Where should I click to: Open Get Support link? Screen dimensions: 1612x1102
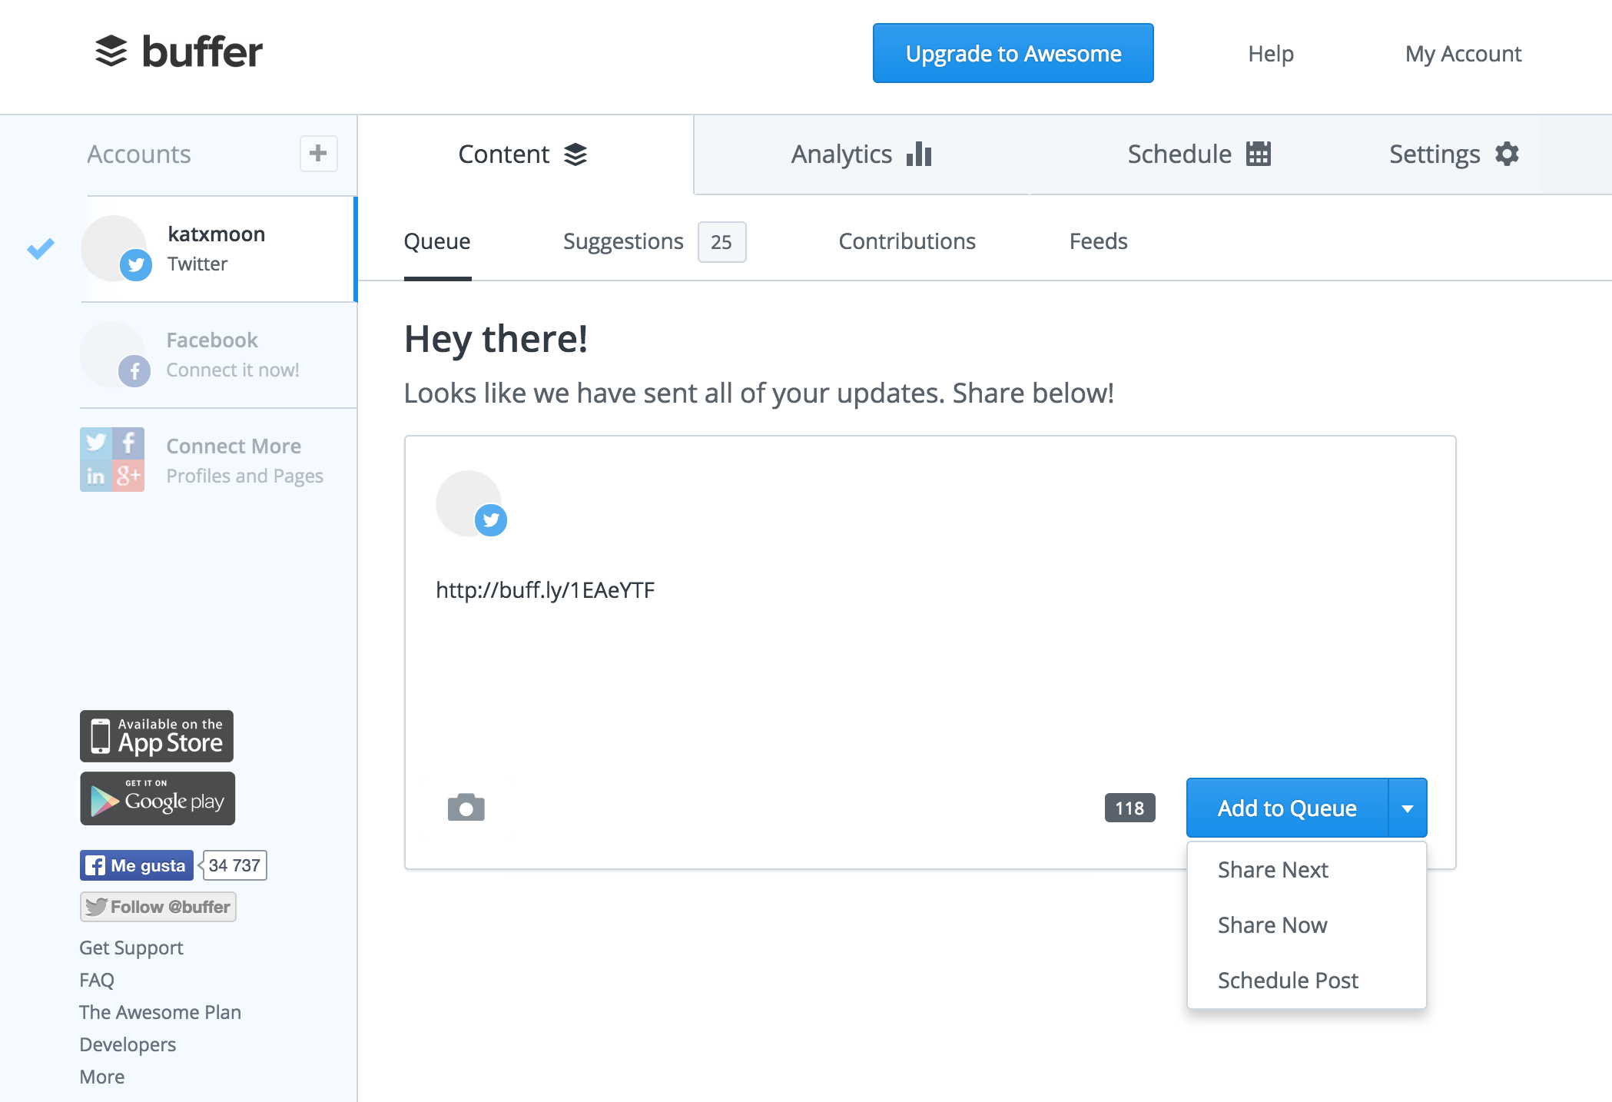[x=131, y=948]
